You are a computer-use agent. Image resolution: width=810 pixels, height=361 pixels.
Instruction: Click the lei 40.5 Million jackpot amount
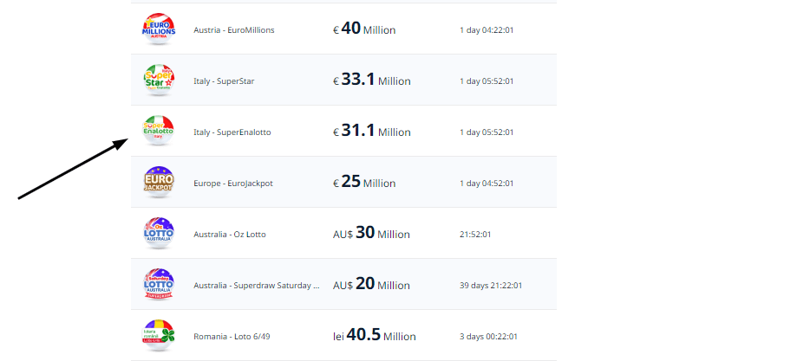coord(375,336)
